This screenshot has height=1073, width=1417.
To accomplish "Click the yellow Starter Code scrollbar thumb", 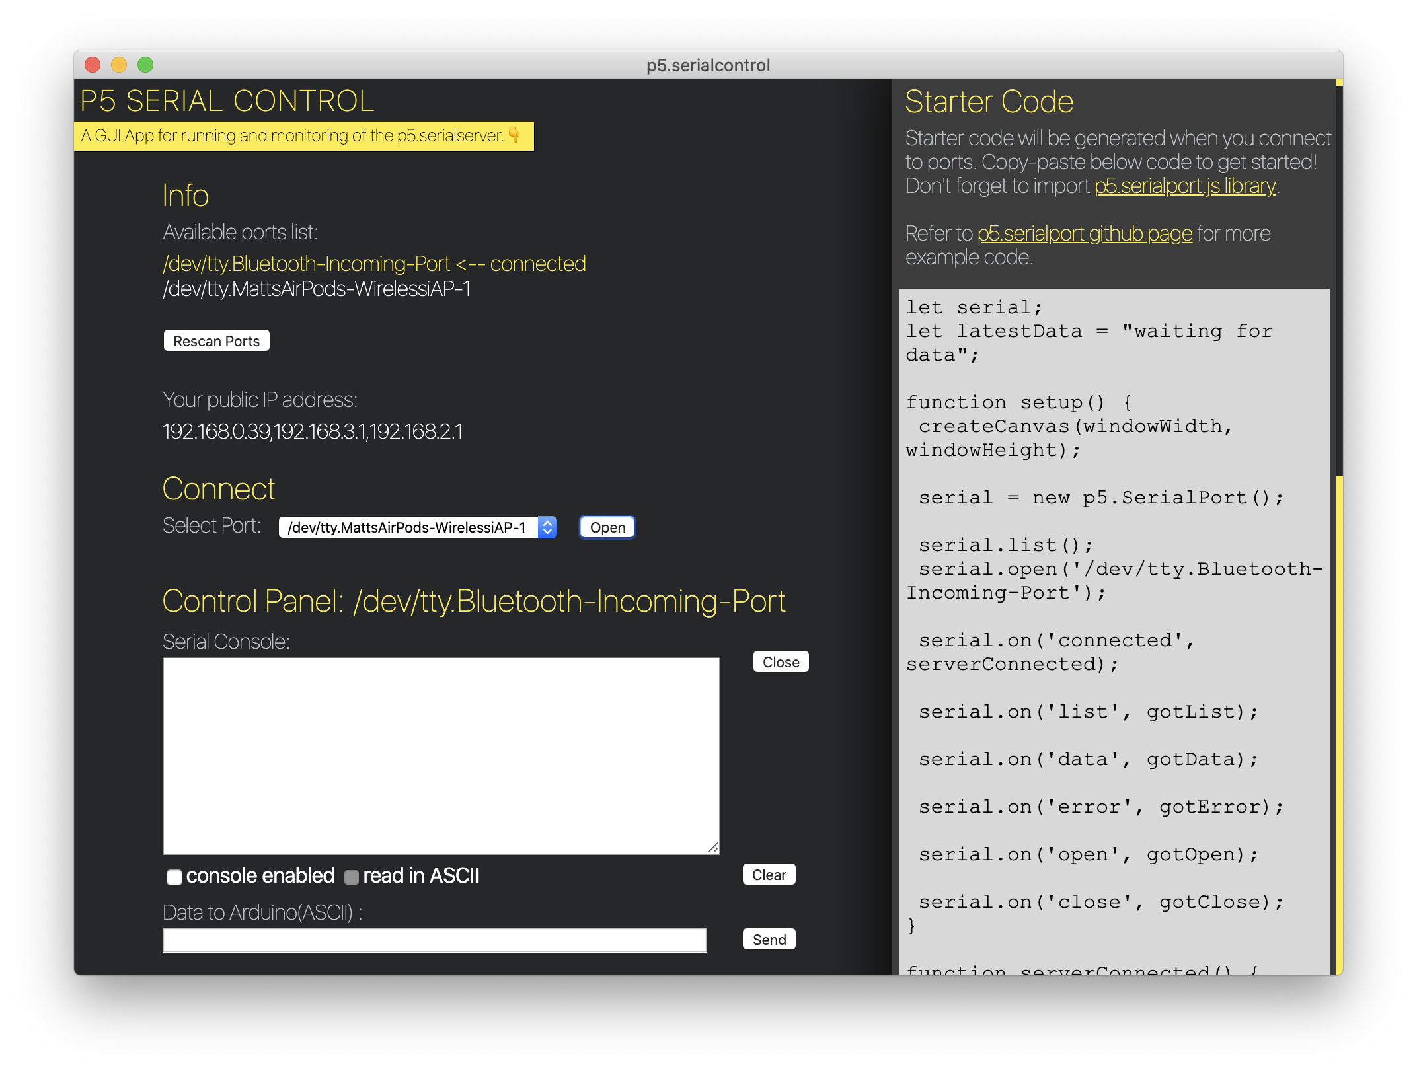I will (1339, 723).
